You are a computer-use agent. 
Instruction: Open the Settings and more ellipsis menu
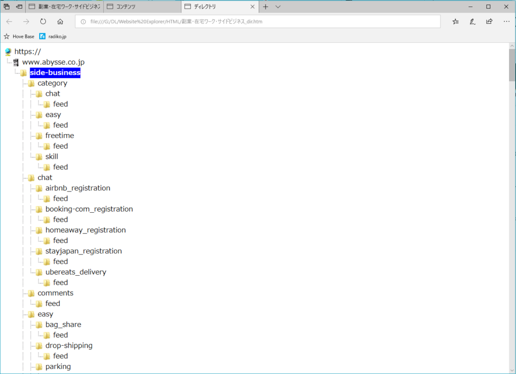[x=506, y=21]
